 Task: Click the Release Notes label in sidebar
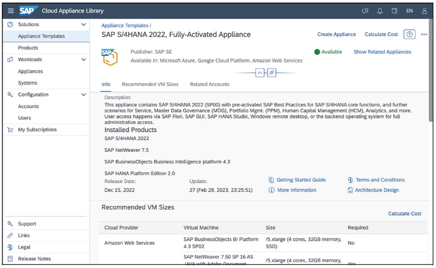click(x=35, y=259)
